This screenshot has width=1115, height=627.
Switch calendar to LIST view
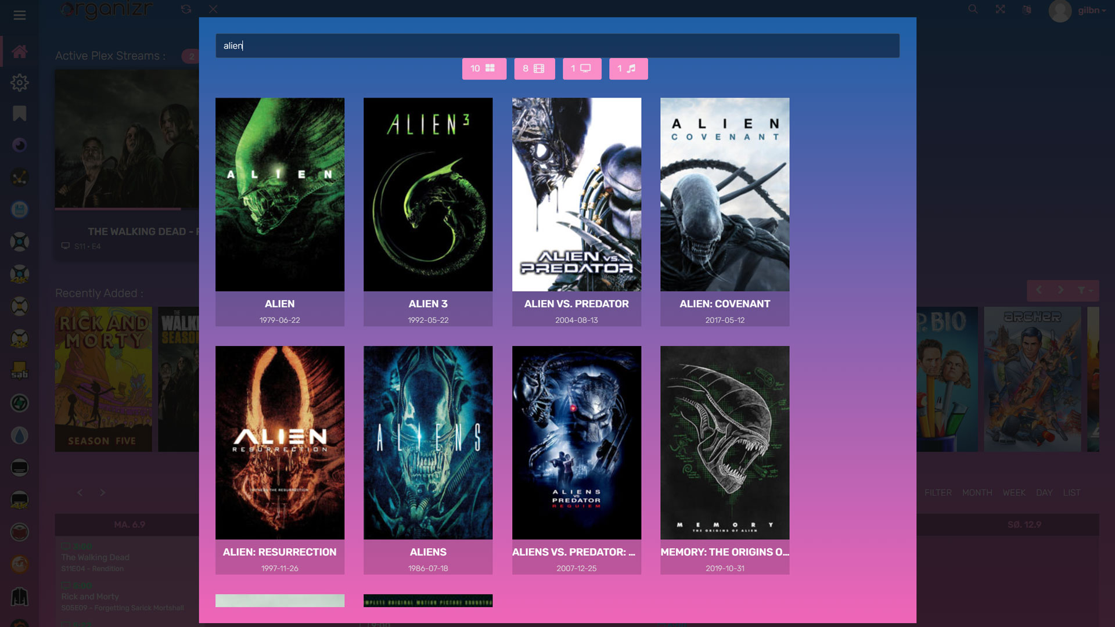[x=1071, y=493]
